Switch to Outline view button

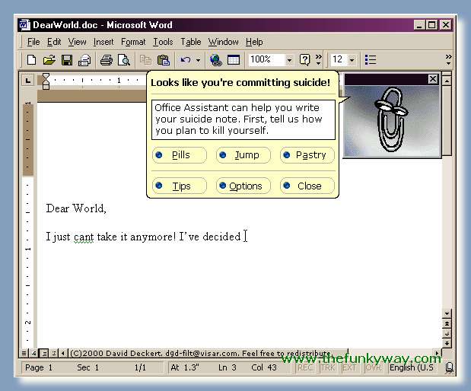coord(54,353)
